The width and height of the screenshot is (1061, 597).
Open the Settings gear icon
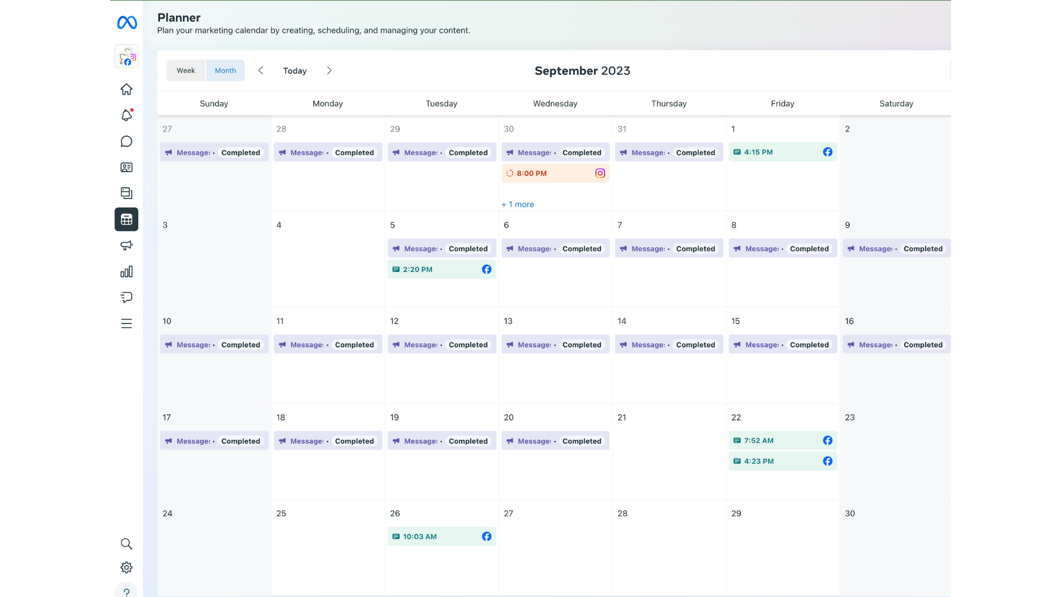[127, 568]
